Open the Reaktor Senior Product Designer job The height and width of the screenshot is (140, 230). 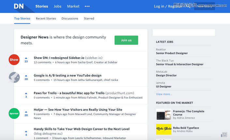tap(172, 53)
